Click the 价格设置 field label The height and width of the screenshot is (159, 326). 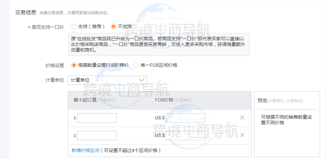(55, 65)
